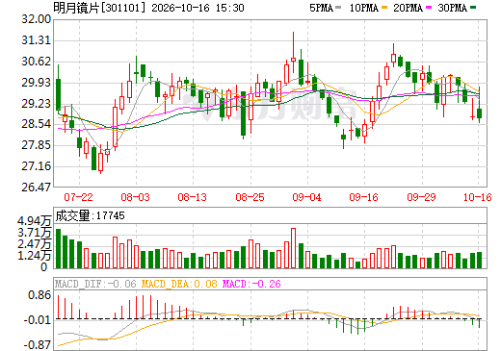Click the first green volume bar on the left

58,248
